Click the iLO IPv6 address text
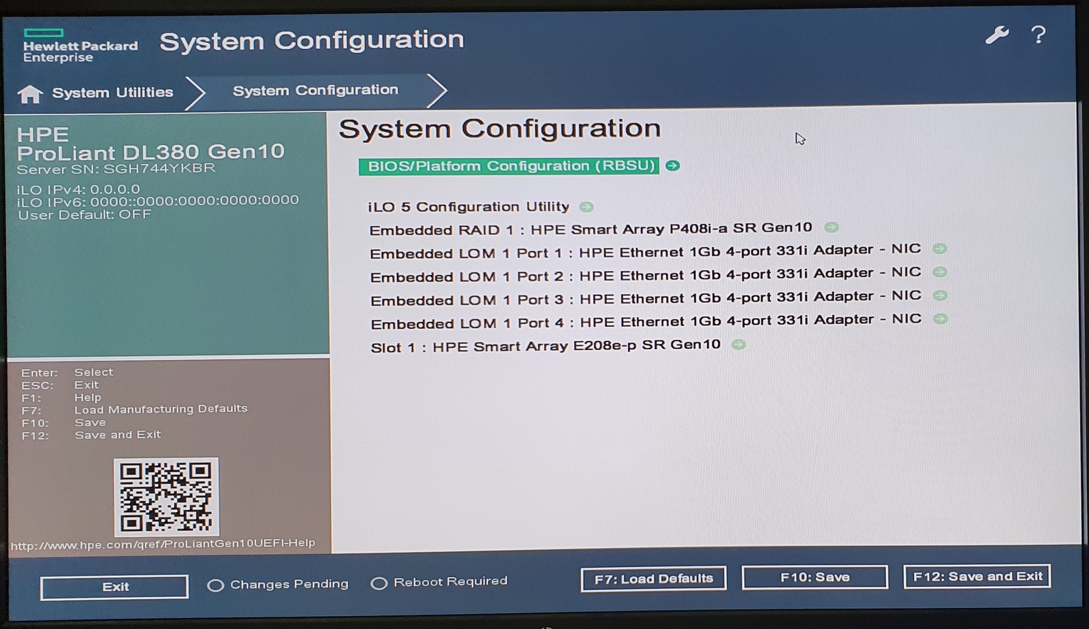 coord(157,201)
